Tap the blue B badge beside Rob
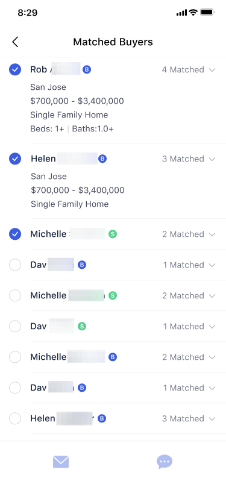 pos(87,70)
